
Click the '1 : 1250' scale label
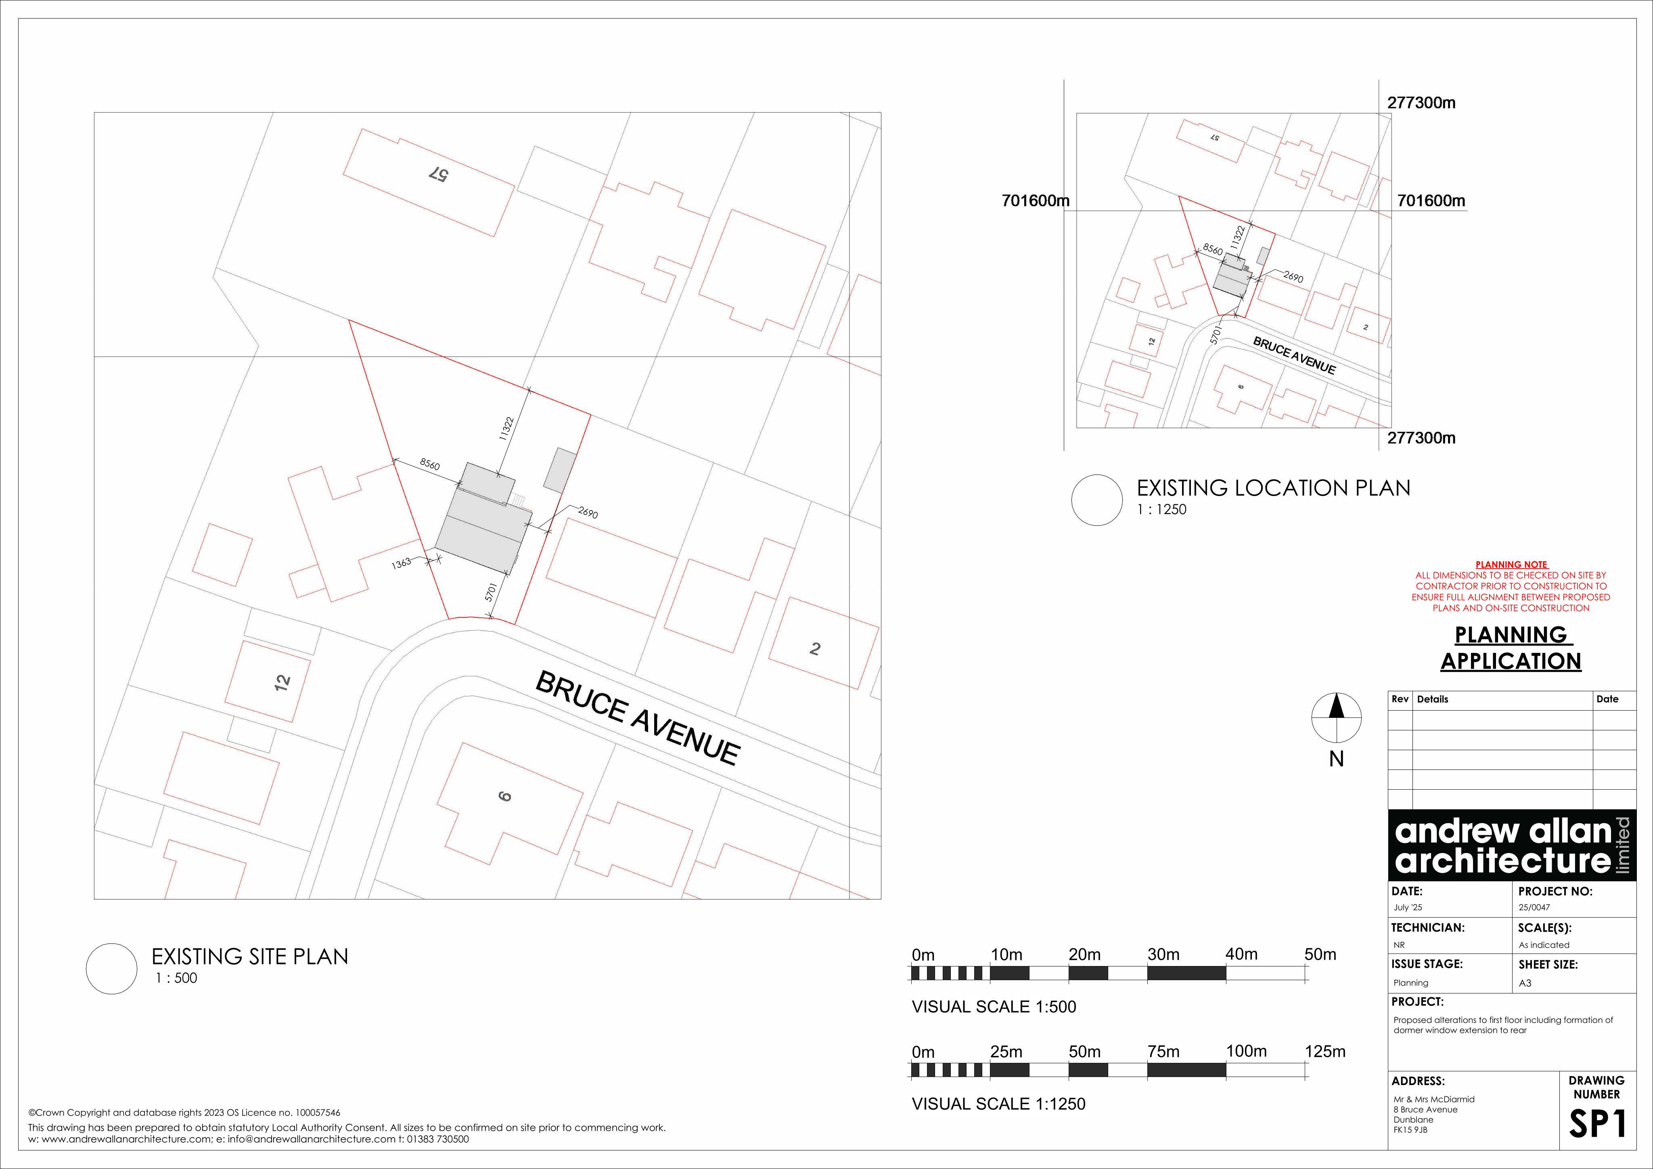pos(1162,510)
